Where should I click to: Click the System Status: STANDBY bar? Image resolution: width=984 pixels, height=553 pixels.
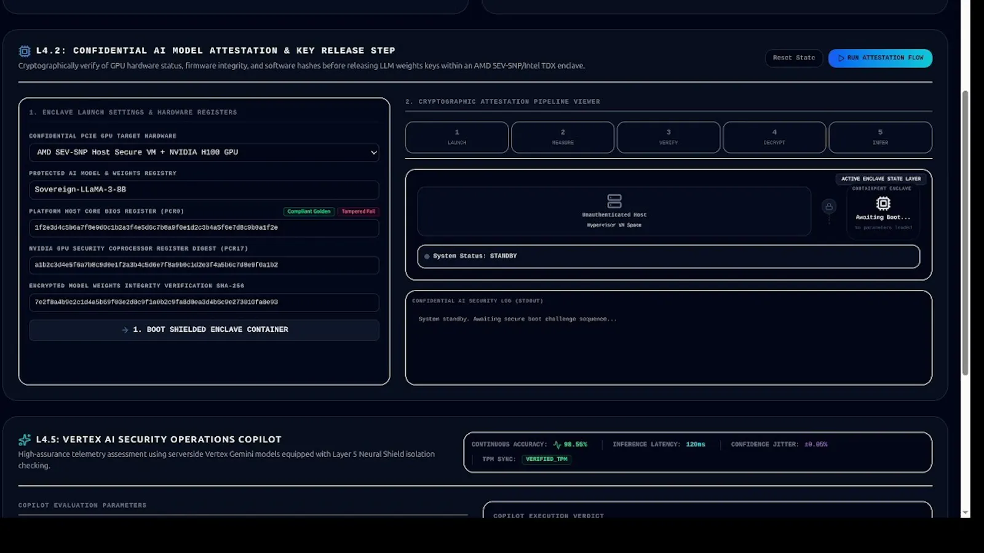pyautogui.click(x=669, y=256)
